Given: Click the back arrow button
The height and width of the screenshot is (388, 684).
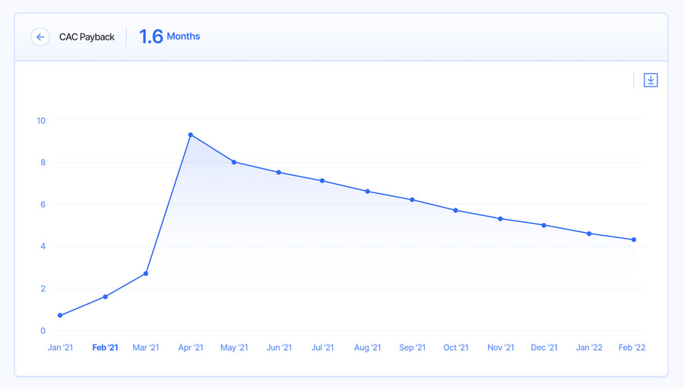Looking at the screenshot, I should click(40, 37).
